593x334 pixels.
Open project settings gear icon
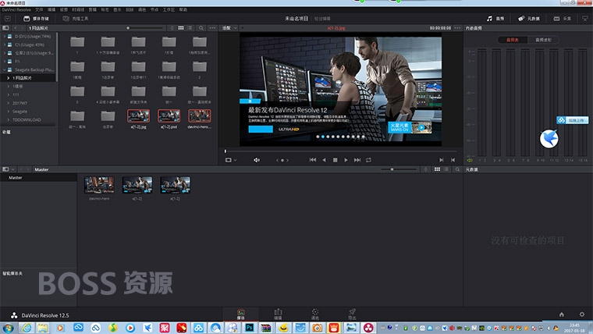[x=581, y=314]
